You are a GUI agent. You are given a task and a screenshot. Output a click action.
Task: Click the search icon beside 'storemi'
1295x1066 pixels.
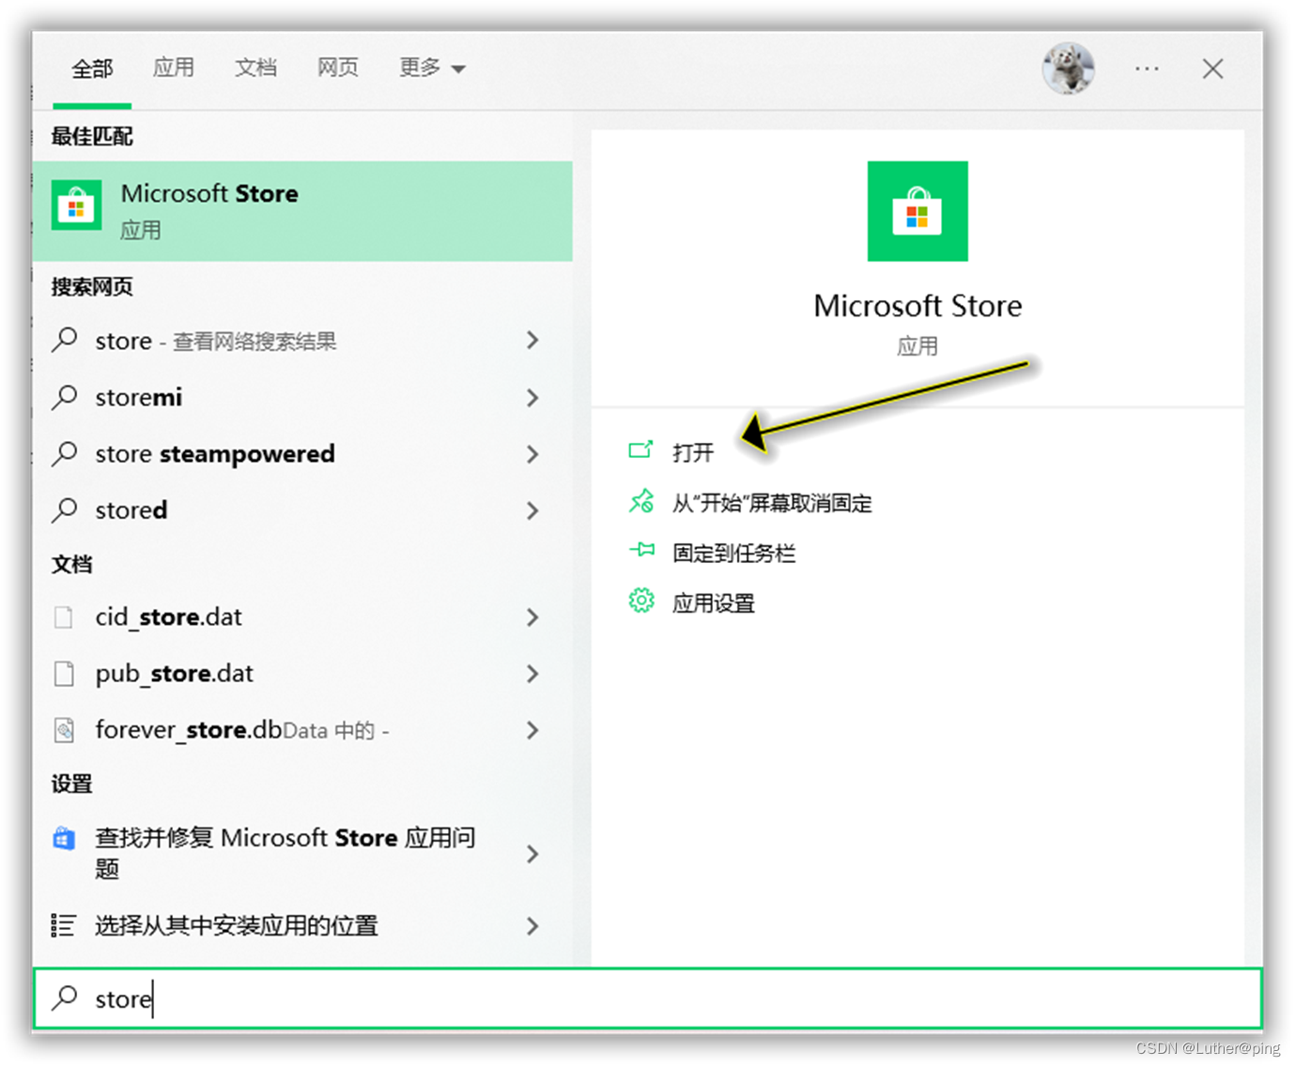[x=65, y=397]
